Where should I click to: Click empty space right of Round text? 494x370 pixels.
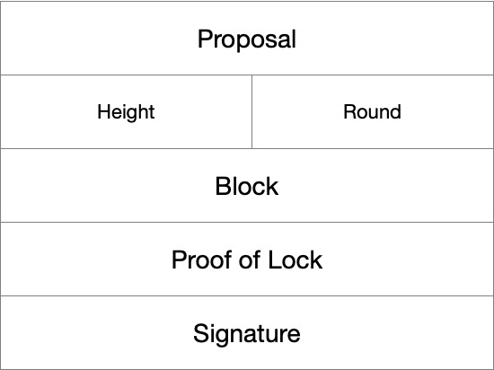pos(447,111)
